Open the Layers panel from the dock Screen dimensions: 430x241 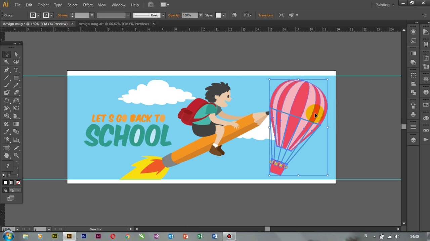point(414,140)
